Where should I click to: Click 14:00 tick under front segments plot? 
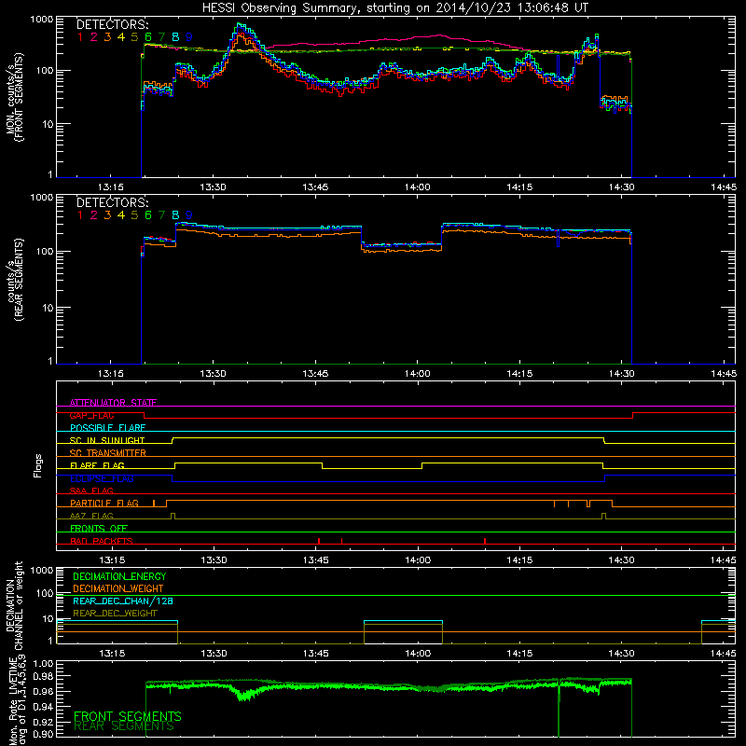[x=417, y=187]
